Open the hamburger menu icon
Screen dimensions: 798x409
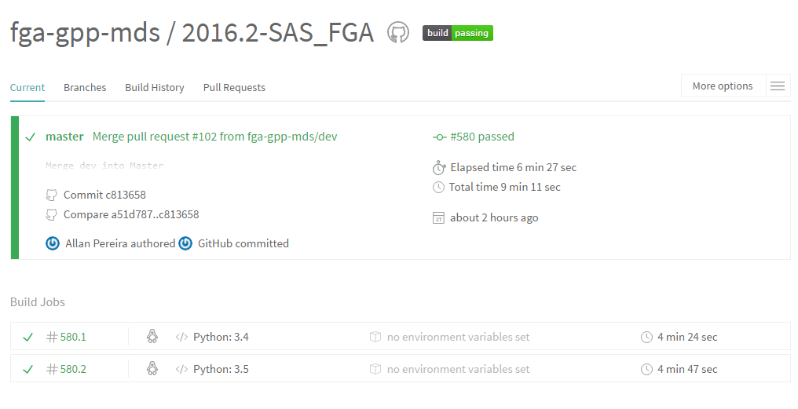(x=778, y=86)
